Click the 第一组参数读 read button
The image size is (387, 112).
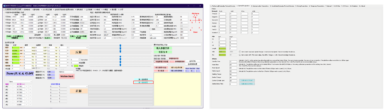pos(143,79)
